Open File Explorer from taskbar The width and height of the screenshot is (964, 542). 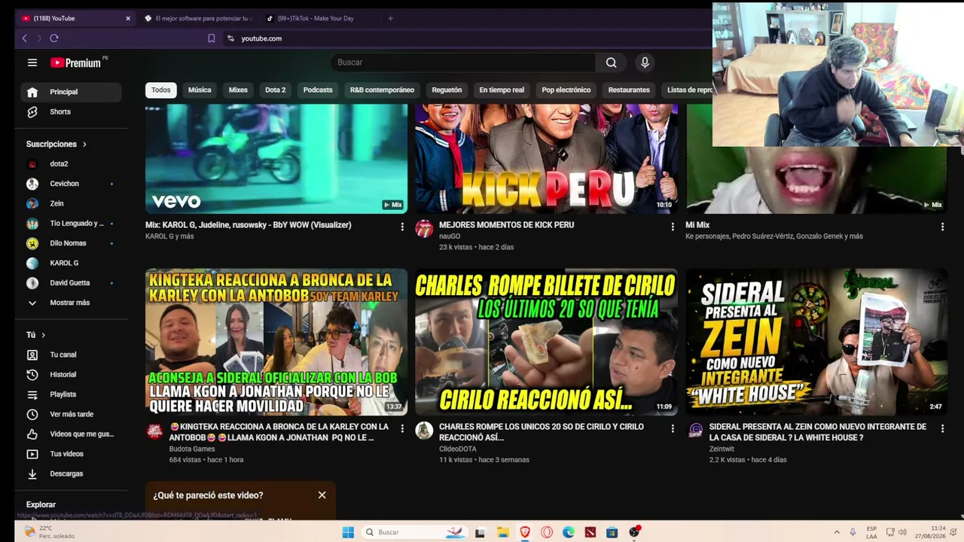point(503,532)
